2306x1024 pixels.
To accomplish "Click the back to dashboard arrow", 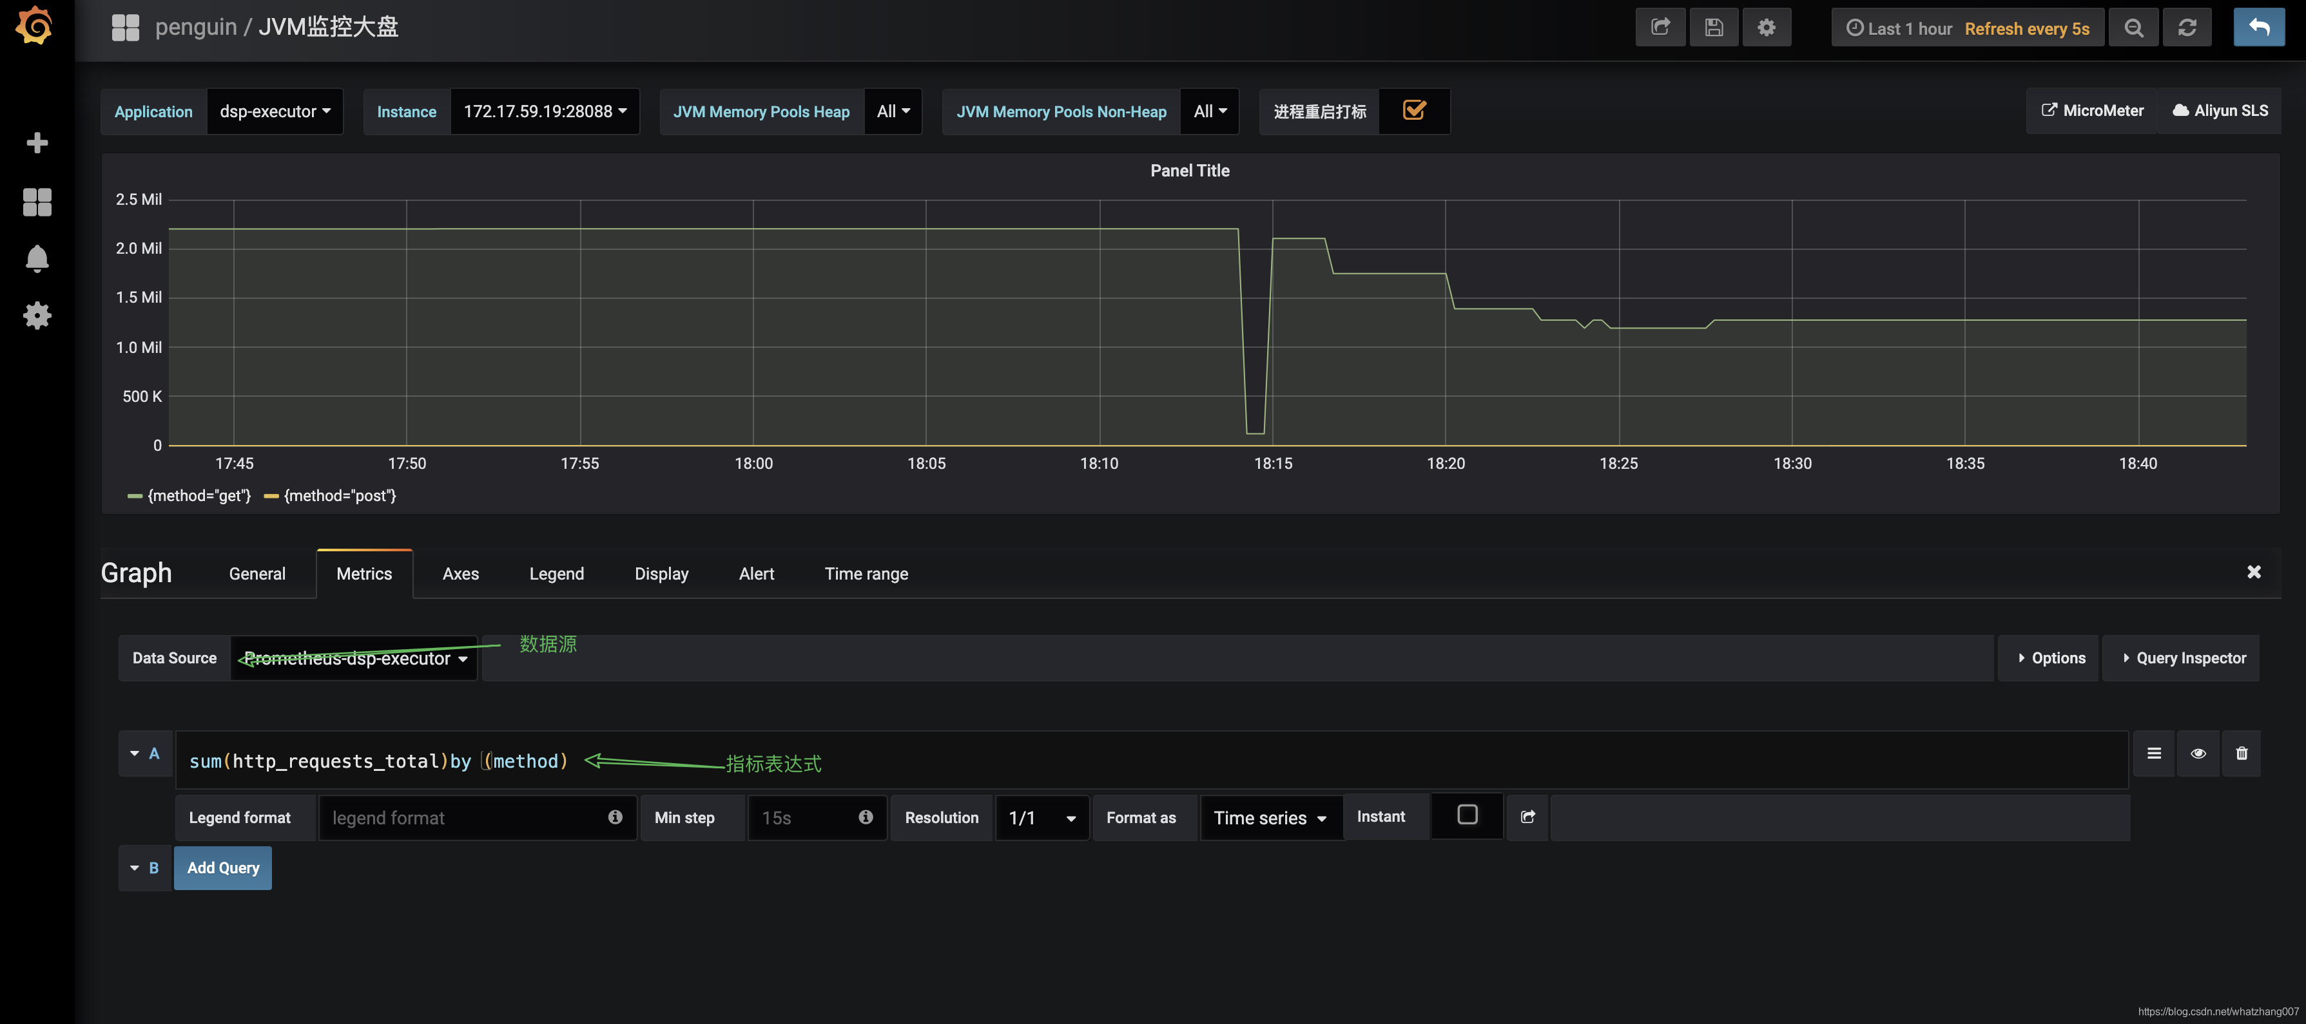I will pyautogui.click(x=2258, y=28).
